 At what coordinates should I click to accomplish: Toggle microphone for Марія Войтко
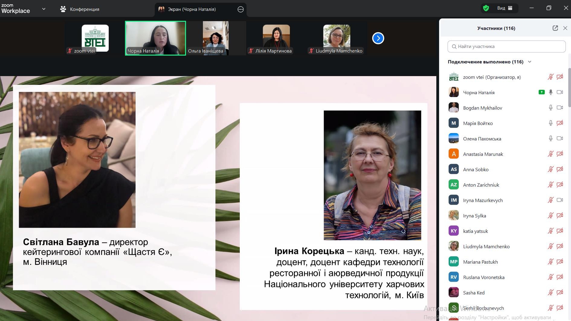(x=550, y=123)
